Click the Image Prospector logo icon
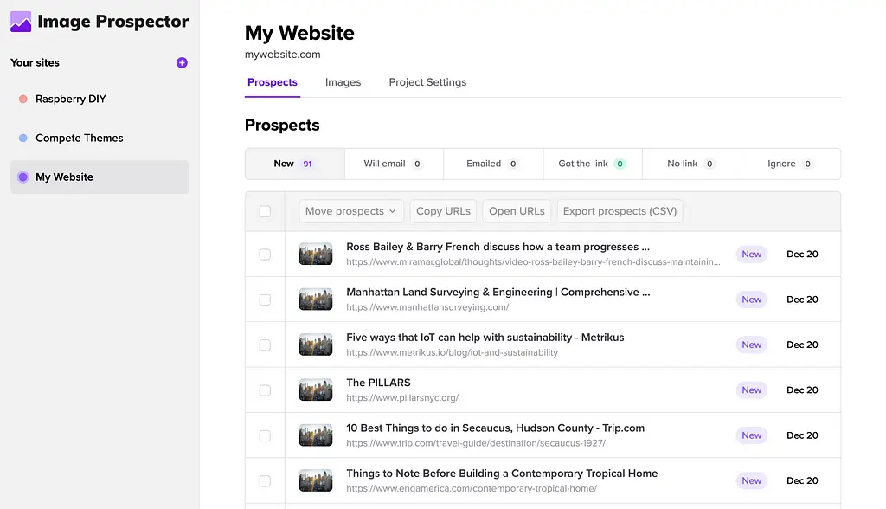 pos(21,22)
